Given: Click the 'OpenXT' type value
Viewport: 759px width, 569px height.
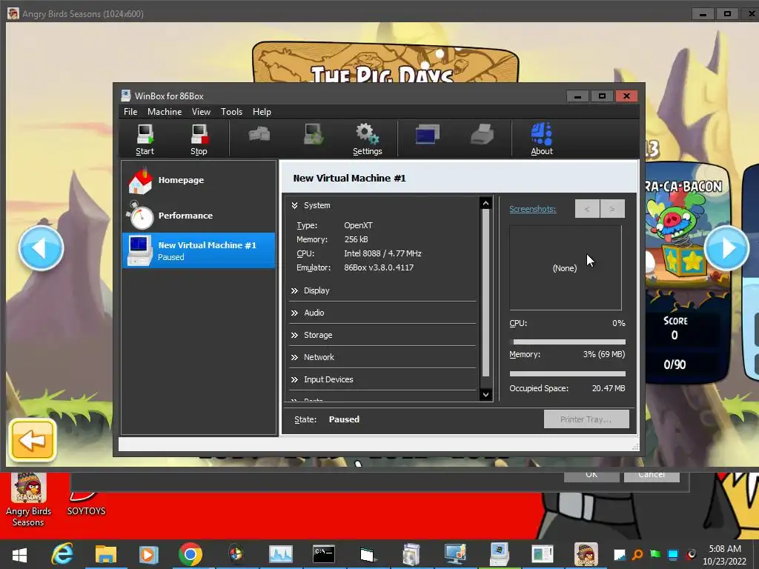Looking at the screenshot, I should coord(358,225).
